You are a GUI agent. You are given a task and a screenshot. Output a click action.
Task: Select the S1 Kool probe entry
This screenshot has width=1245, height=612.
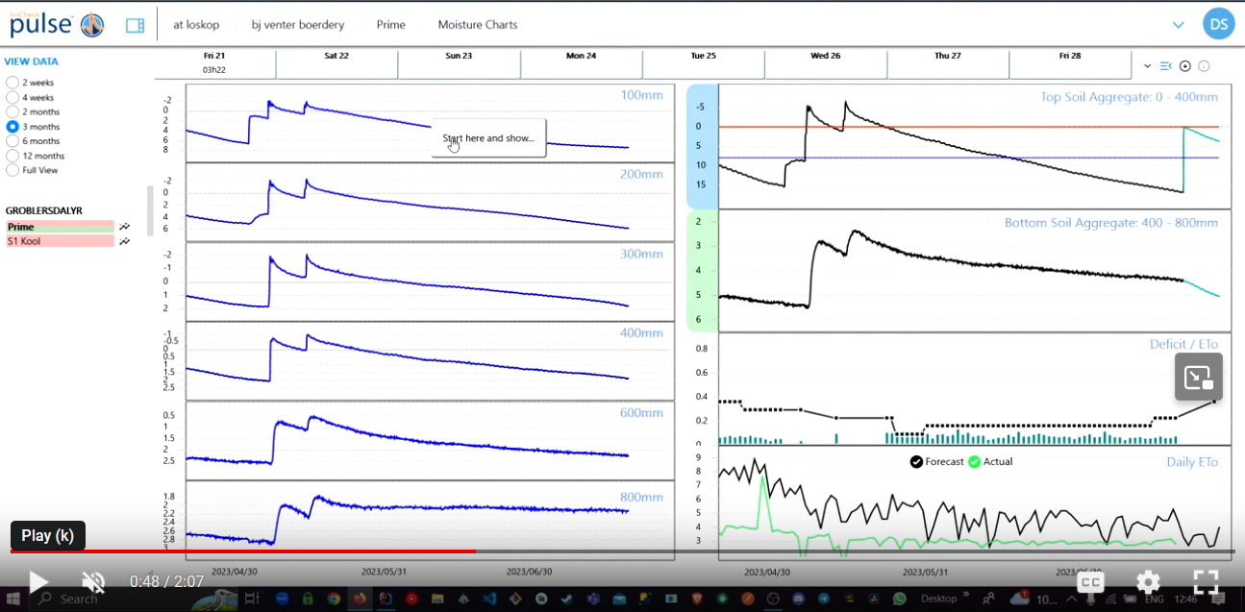(x=60, y=241)
